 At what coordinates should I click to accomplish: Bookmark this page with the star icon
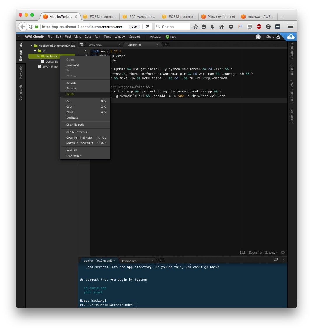point(196,27)
